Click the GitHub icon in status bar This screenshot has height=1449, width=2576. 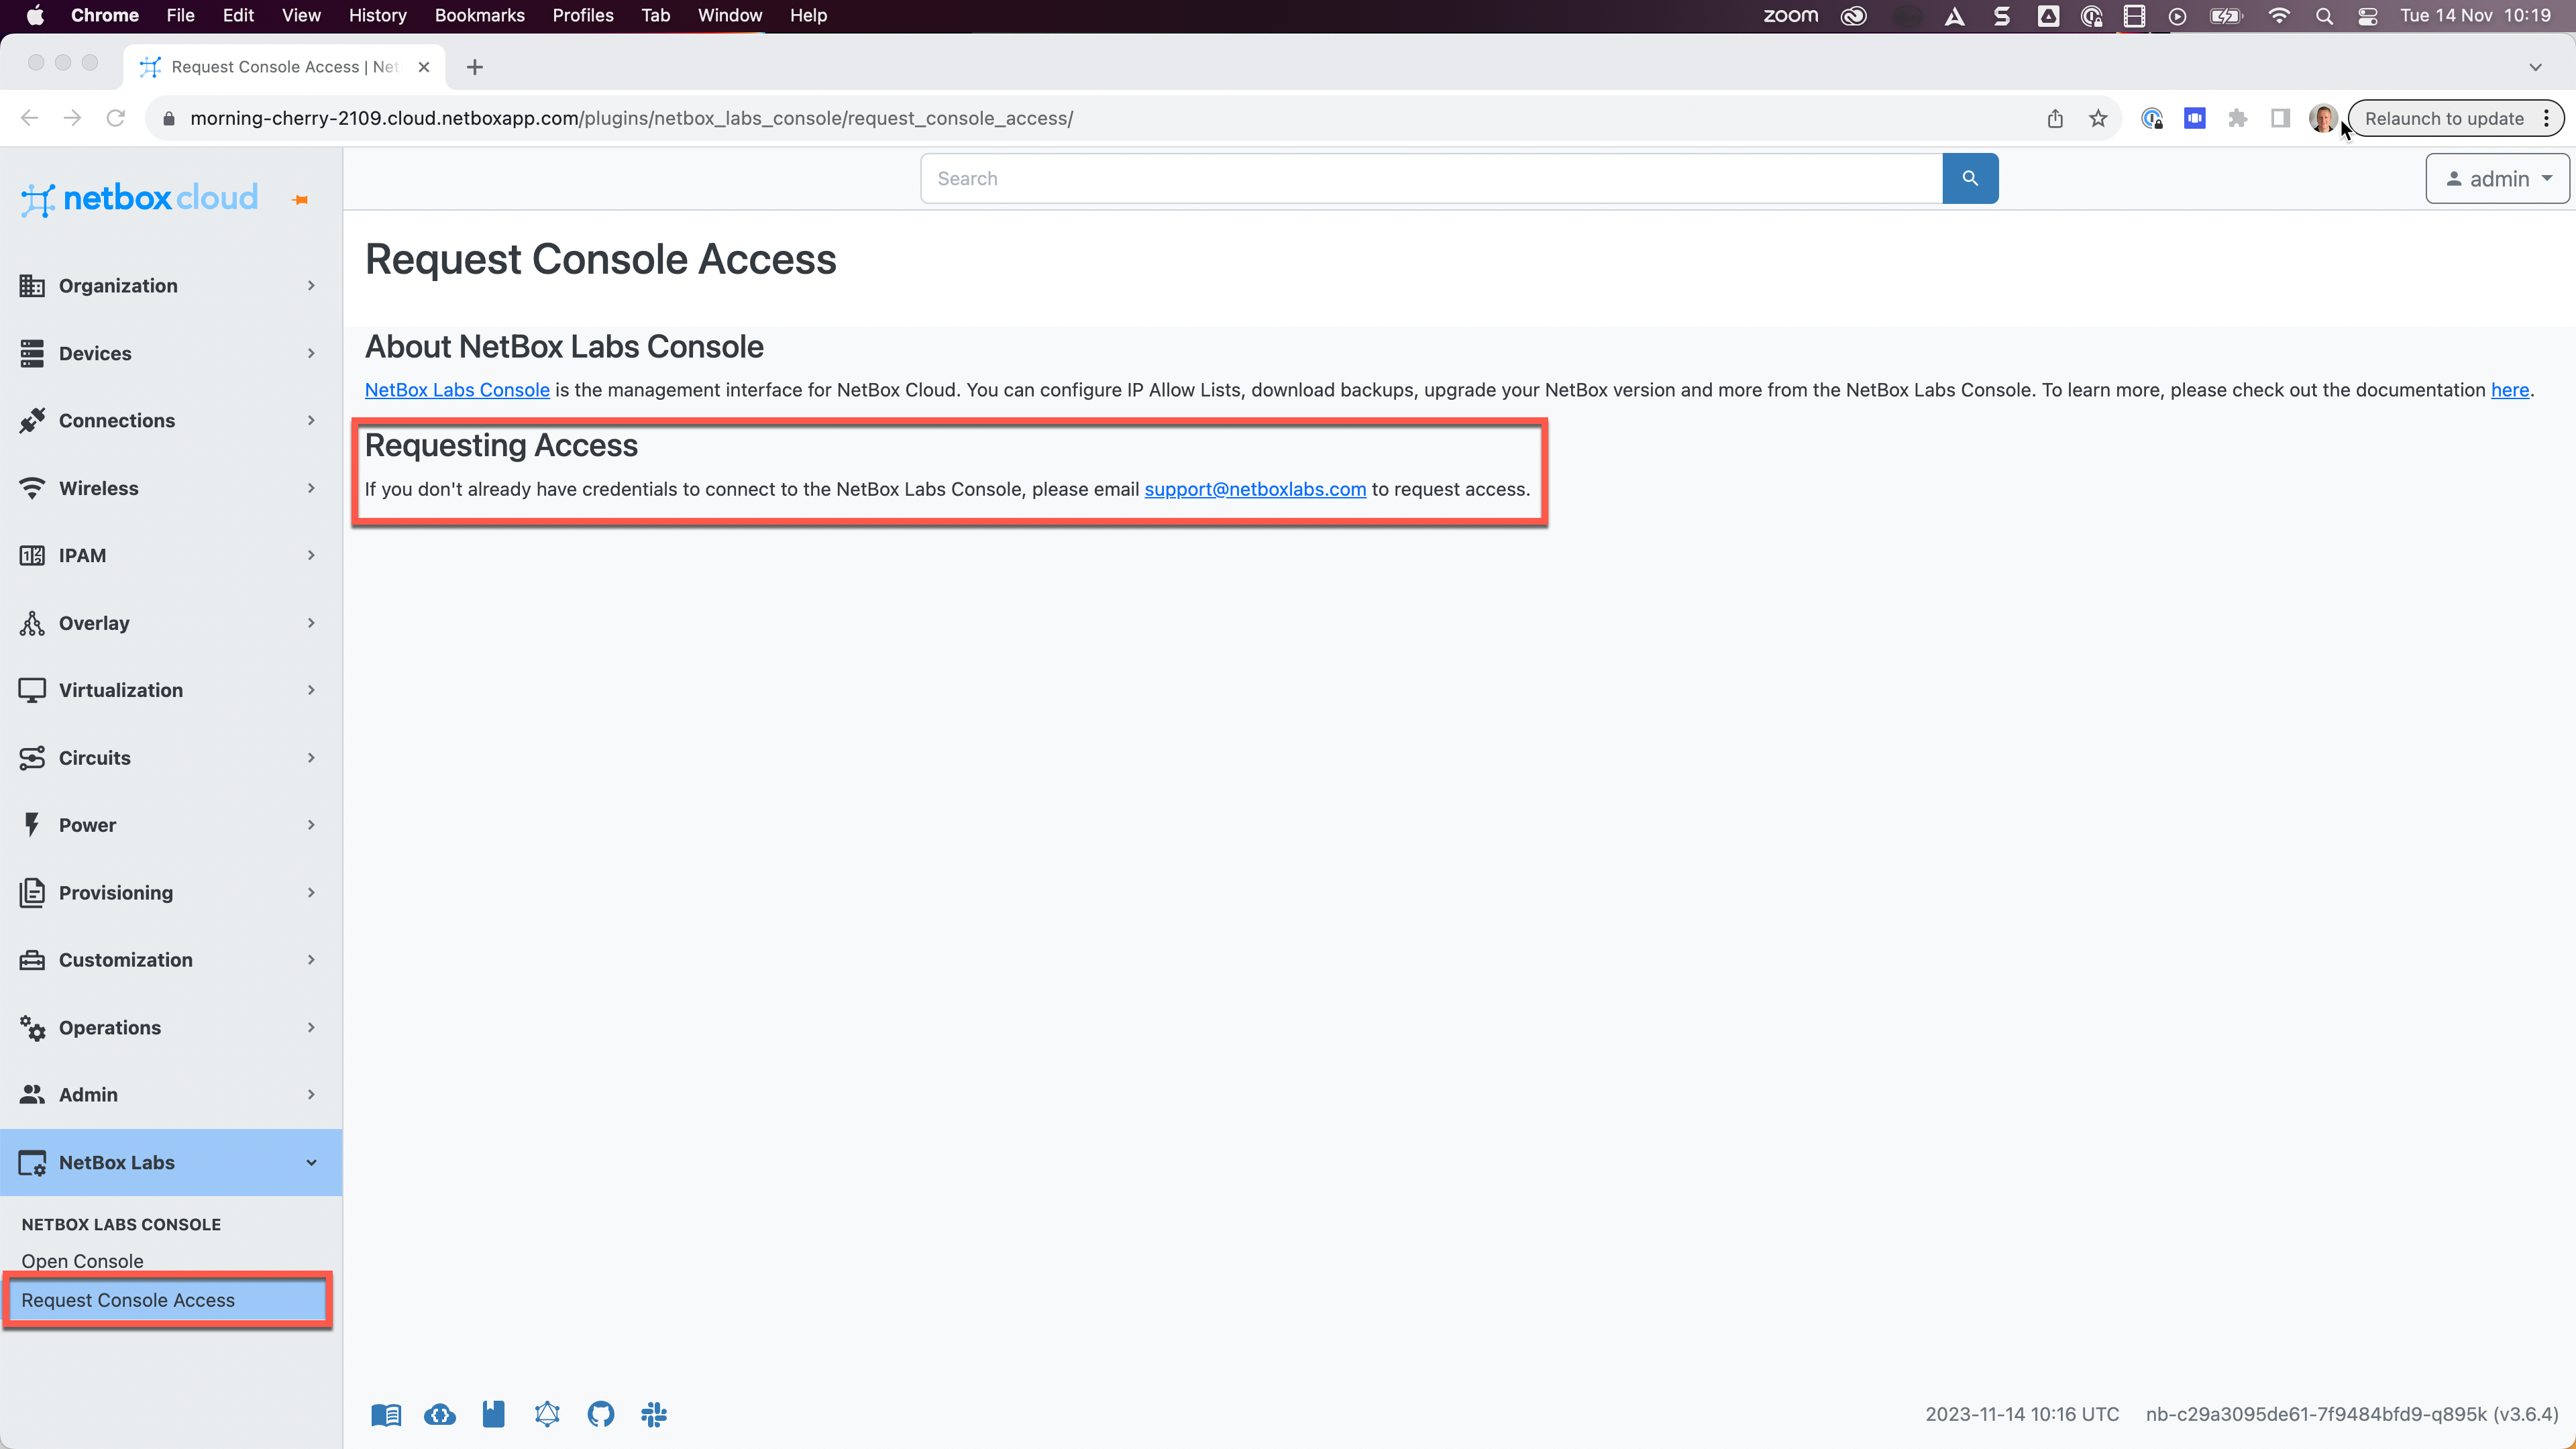click(x=602, y=1413)
